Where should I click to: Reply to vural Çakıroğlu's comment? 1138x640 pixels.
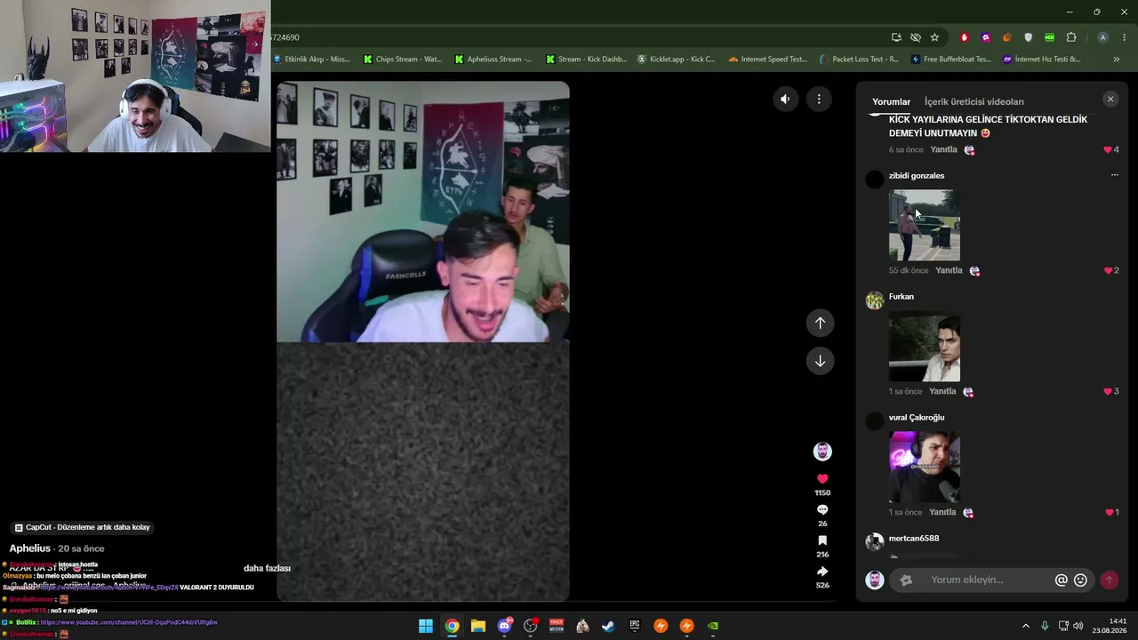pos(942,512)
